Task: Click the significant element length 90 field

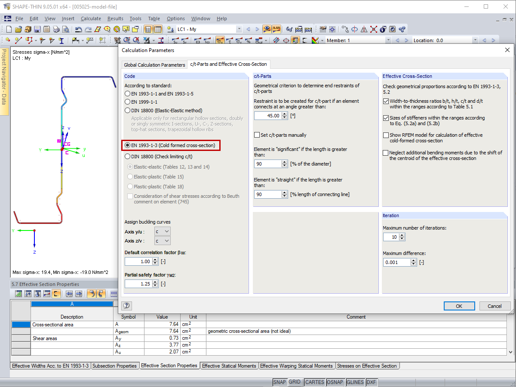Action: (267, 164)
